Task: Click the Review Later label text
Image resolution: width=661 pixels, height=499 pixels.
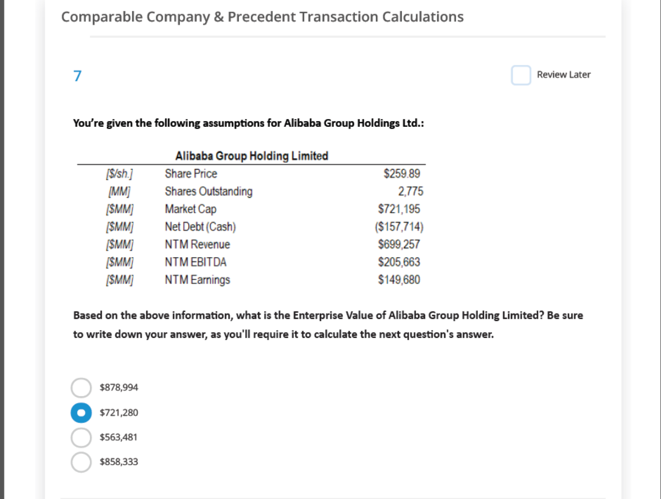Action: [x=563, y=75]
